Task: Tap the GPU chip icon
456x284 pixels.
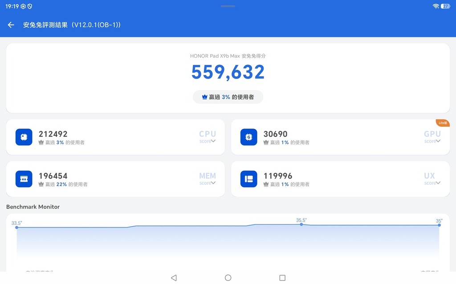Action: (x=248, y=137)
